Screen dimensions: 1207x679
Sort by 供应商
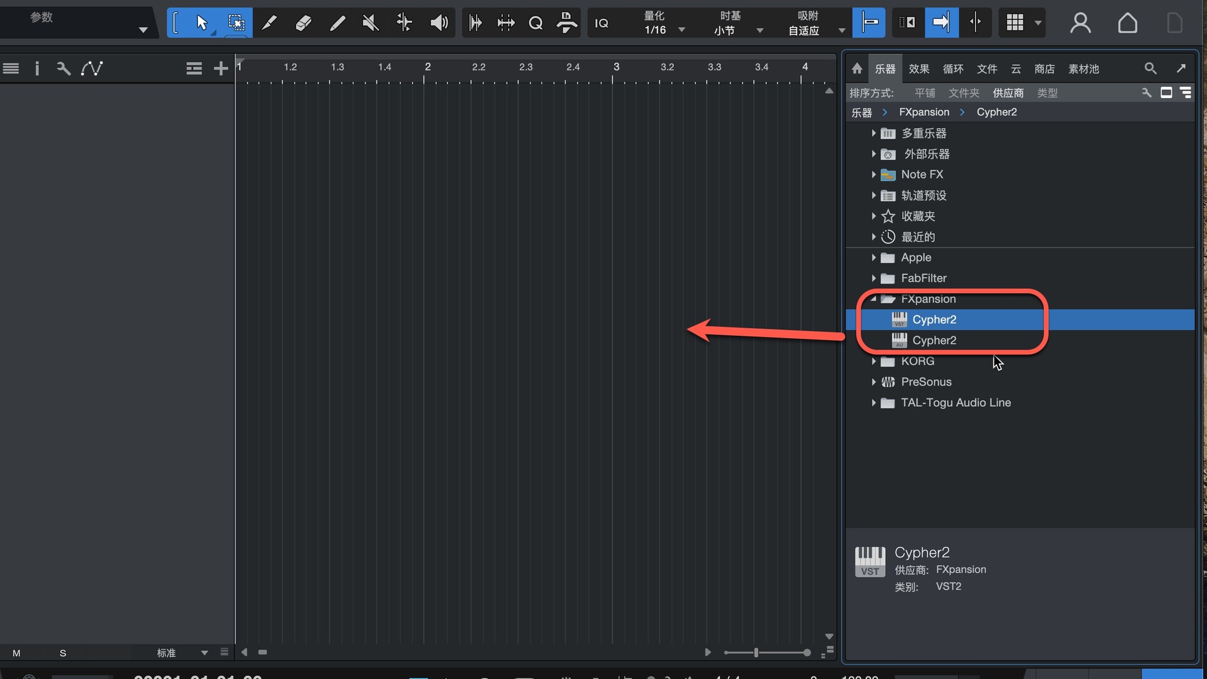(x=1008, y=93)
